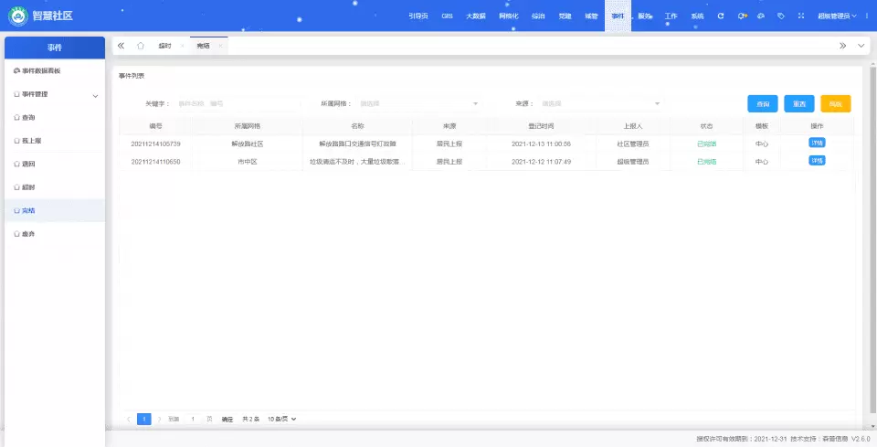
Task: Click the 确定 pagination button
Action: click(227, 419)
